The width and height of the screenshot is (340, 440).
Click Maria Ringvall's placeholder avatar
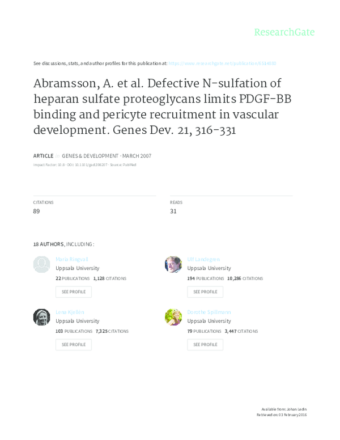coord(42,265)
